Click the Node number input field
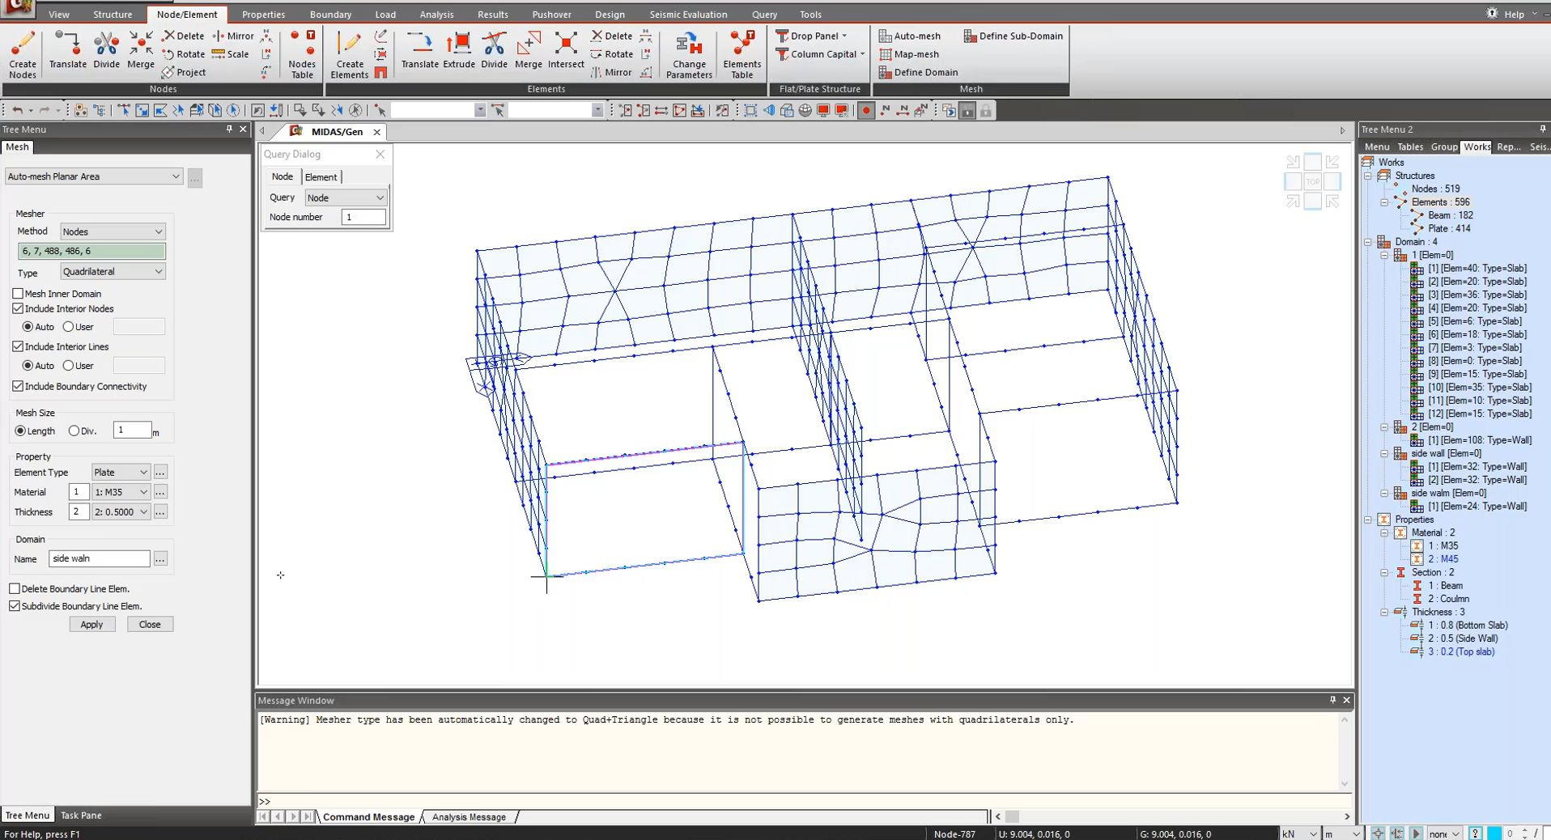The width and height of the screenshot is (1551, 840). (363, 217)
